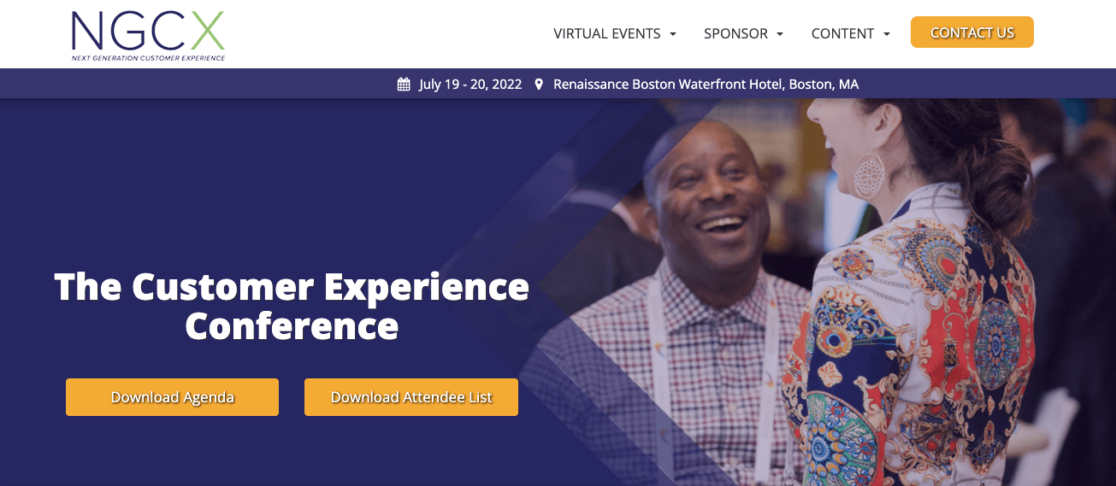The image size is (1116, 486).
Task: Click the July 19 - 20, 2022 date text
Action: pos(470,85)
